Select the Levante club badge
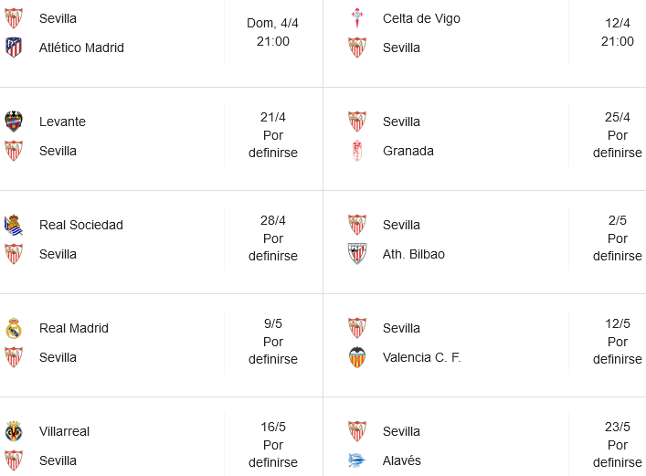This screenshot has height=476, width=646. pyautogui.click(x=14, y=122)
